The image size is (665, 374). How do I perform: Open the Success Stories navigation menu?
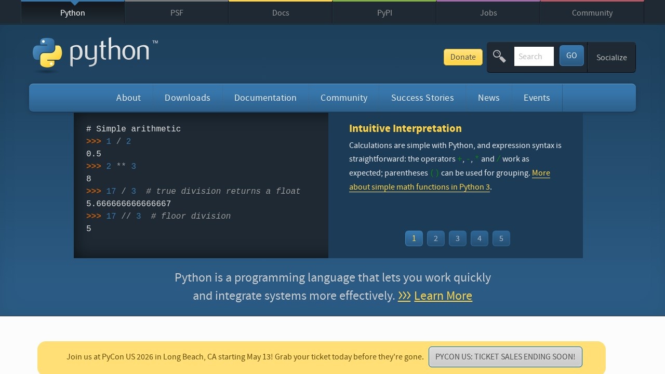422,98
